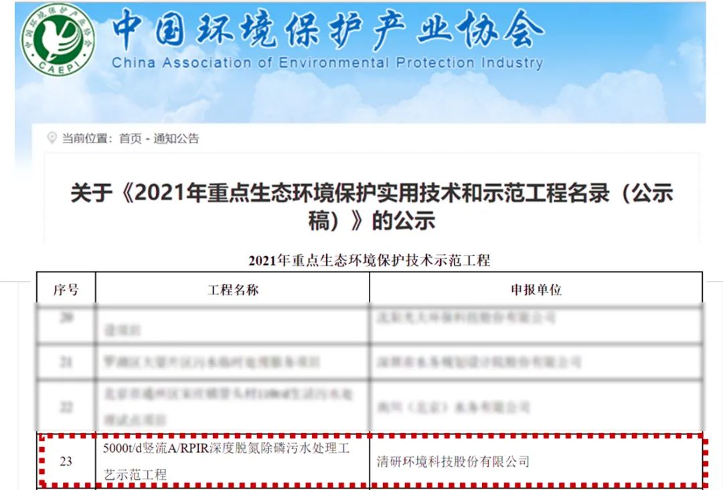
Task: Click the English association name text in header
Action: (x=326, y=63)
